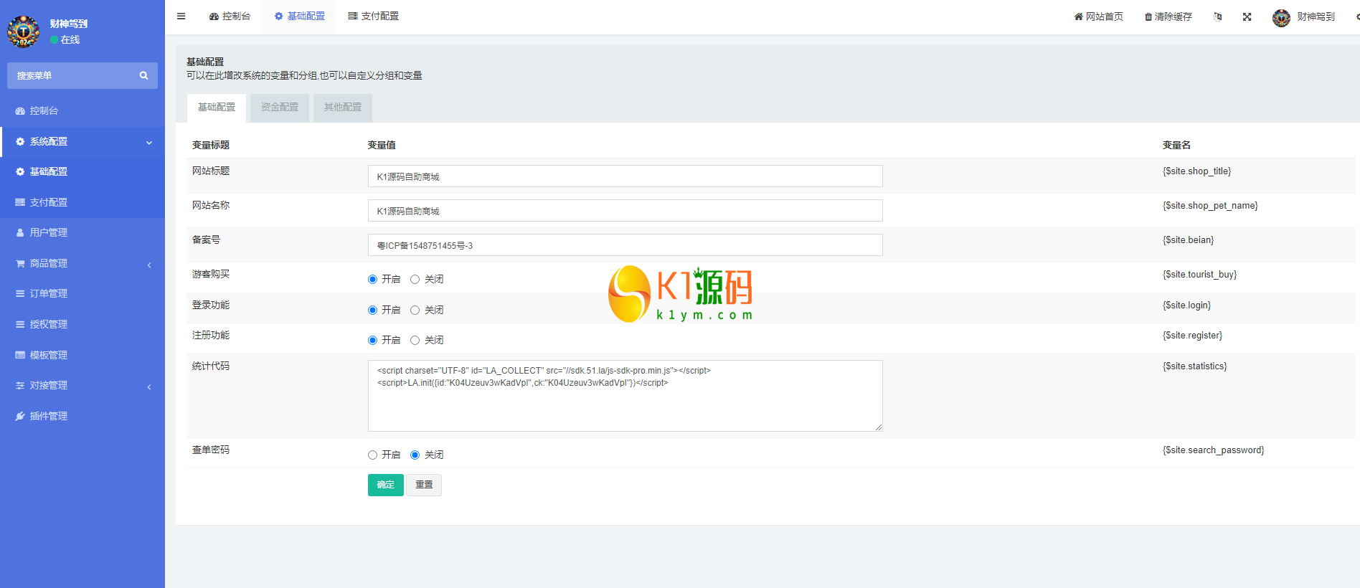1360x588 pixels.
Task: Click the 统计代码 row label
Action: click(x=211, y=366)
